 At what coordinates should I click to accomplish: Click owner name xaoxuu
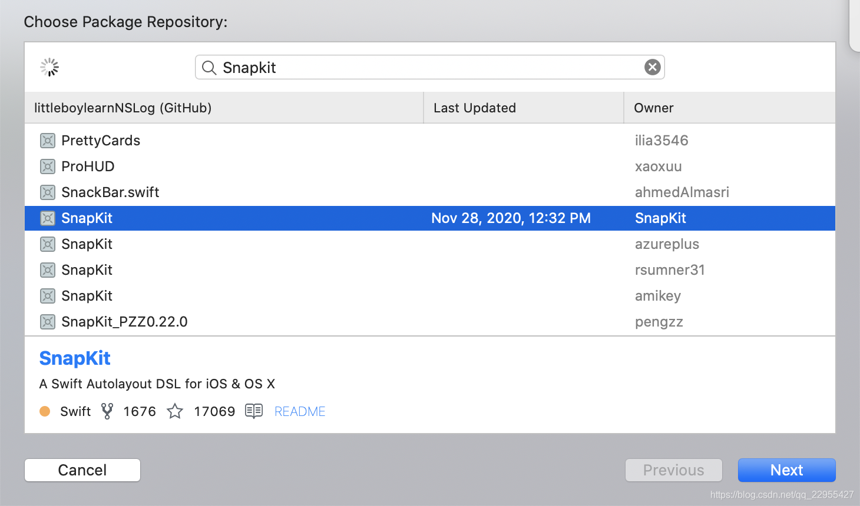[658, 167]
